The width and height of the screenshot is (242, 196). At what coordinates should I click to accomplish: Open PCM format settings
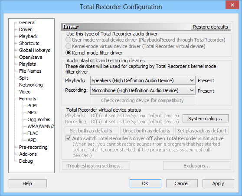[x=32, y=106]
